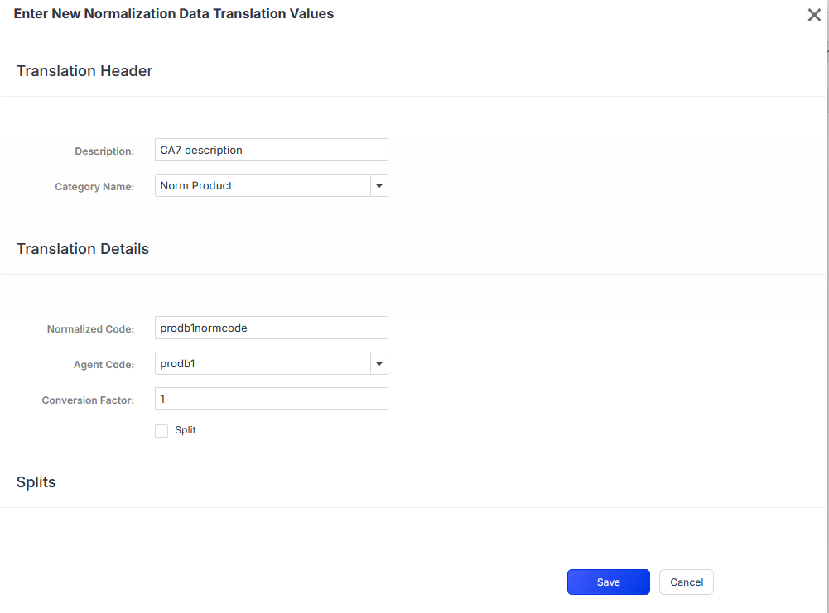Close the Normalization Data Translation dialog
This screenshot has width=829, height=613.
(x=814, y=15)
